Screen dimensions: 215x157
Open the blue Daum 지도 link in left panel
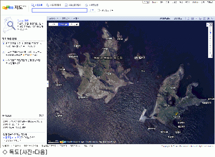[x=23, y=21]
